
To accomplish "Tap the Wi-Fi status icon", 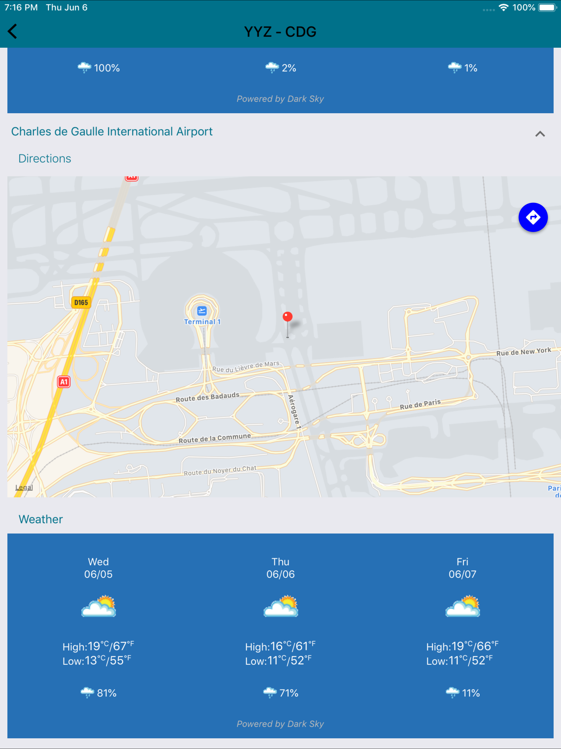I will pos(503,7).
